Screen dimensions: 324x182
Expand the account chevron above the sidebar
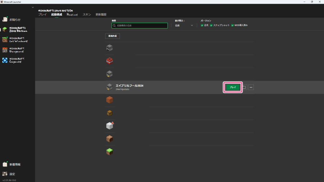[x=33, y=7]
